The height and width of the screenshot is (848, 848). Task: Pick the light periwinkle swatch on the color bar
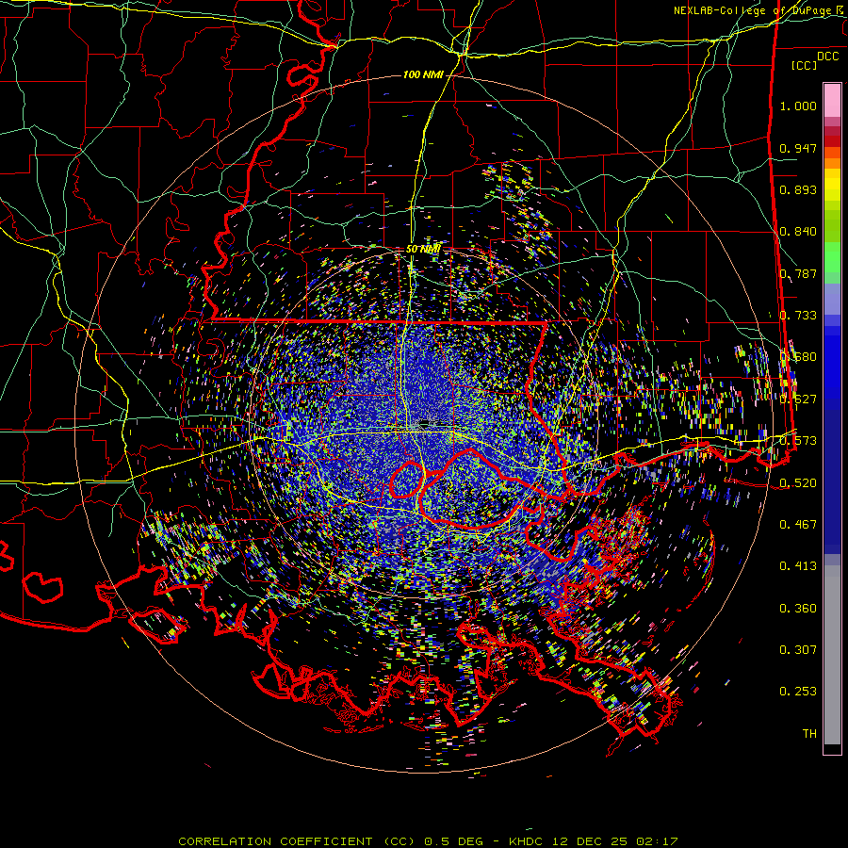832,299
